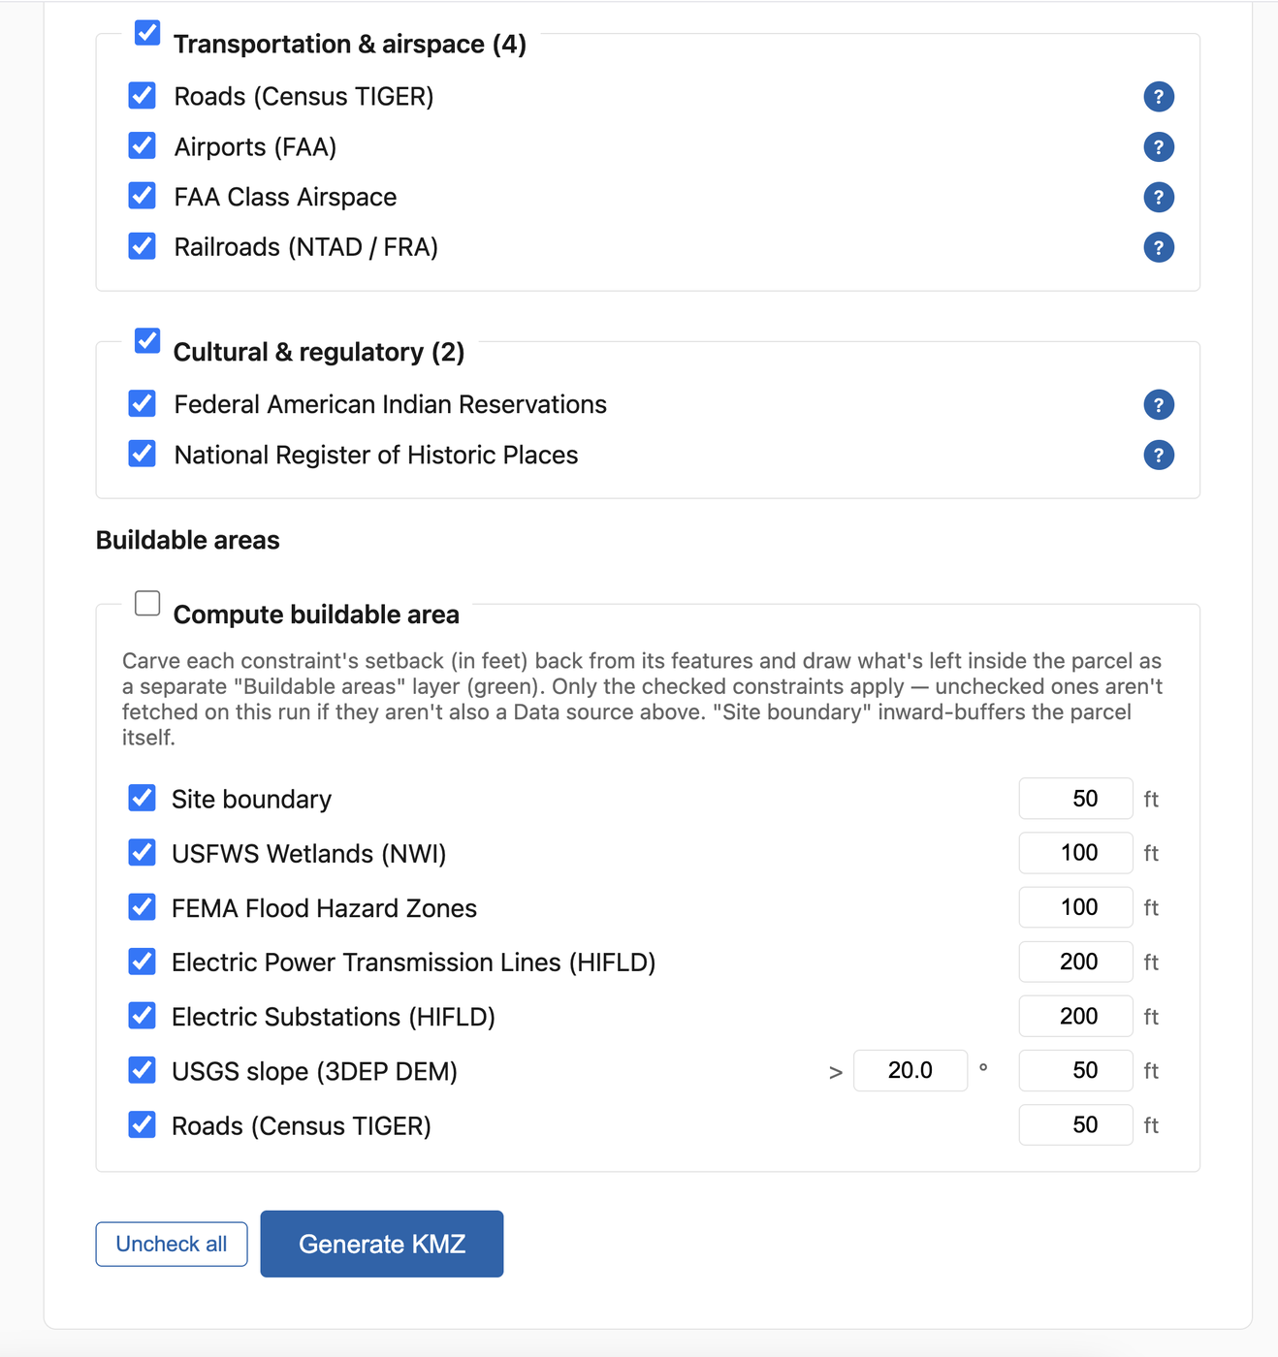Focus the Site boundary setback field
Image resolution: width=1278 pixels, height=1357 pixels.
click(x=1075, y=799)
